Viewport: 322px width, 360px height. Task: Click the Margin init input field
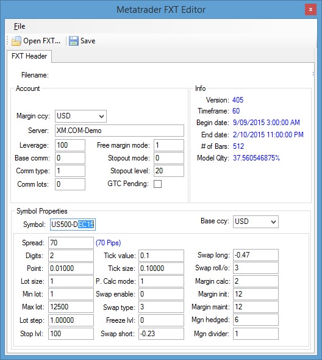tap(256, 294)
